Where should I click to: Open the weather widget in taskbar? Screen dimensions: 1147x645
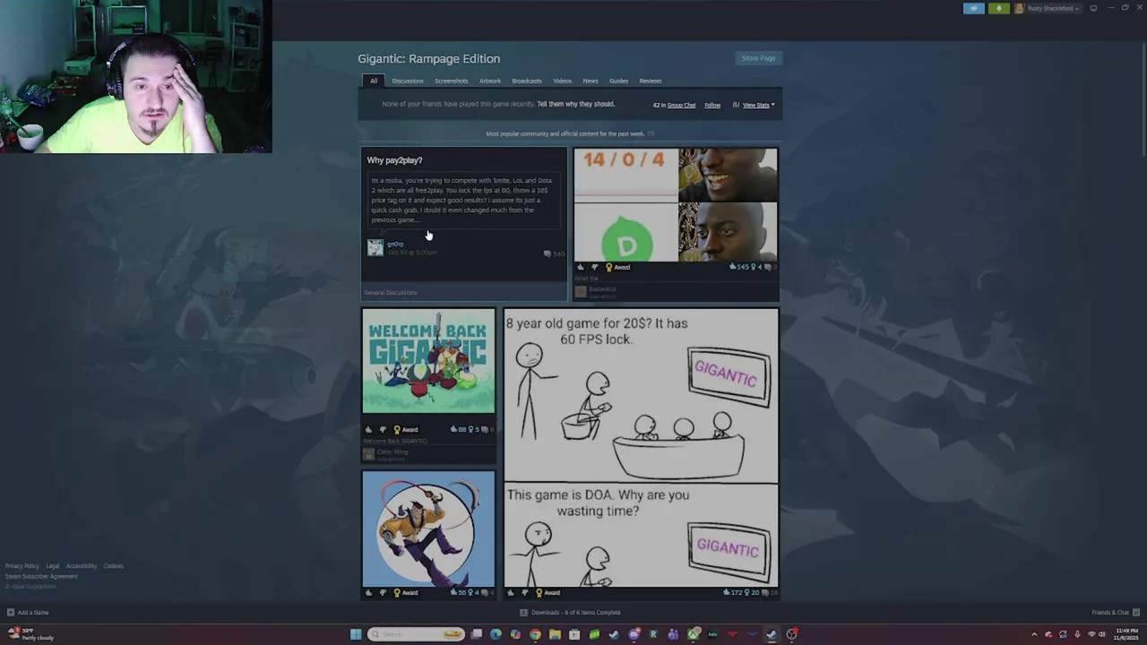(x=31, y=634)
